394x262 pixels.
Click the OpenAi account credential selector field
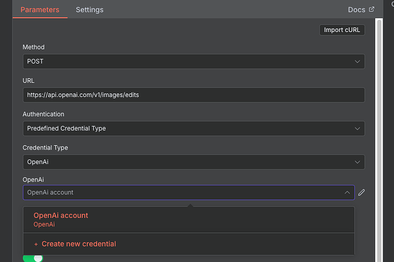click(183, 193)
